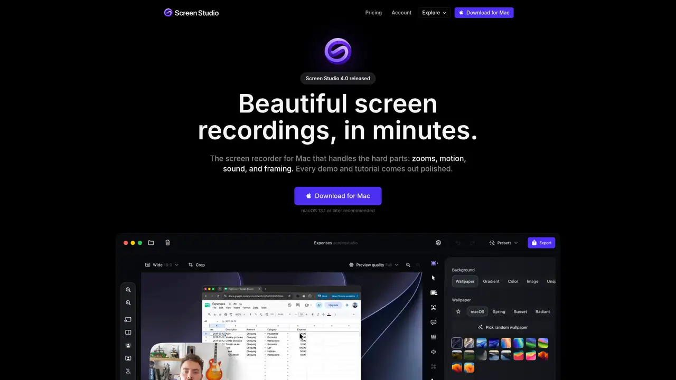Expand the Presets dropdown
Viewport: 676px width, 380px height.
pyautogui.click(x=503, y=243)
